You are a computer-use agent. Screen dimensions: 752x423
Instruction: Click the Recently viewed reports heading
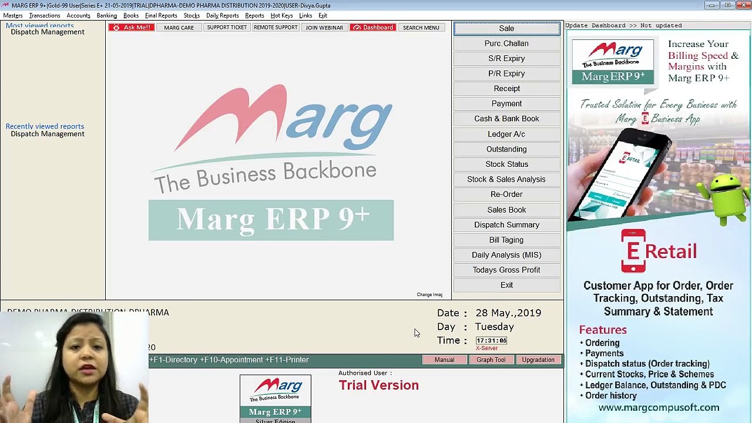(x=45, y=126)
